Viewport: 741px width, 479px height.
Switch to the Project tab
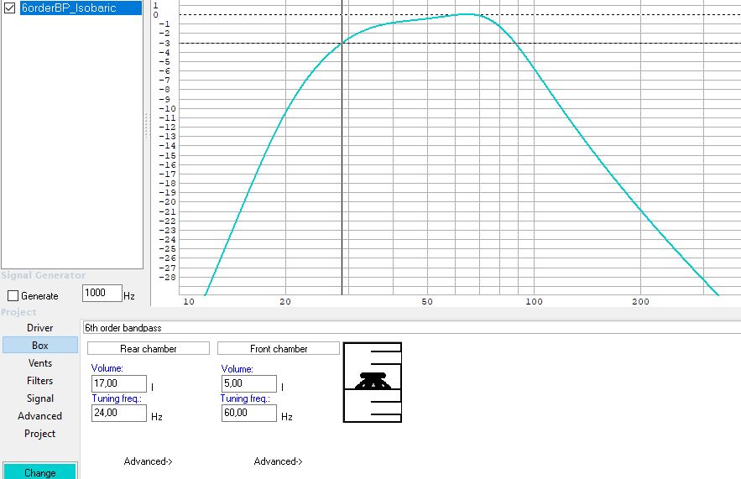tap(39, 434)
